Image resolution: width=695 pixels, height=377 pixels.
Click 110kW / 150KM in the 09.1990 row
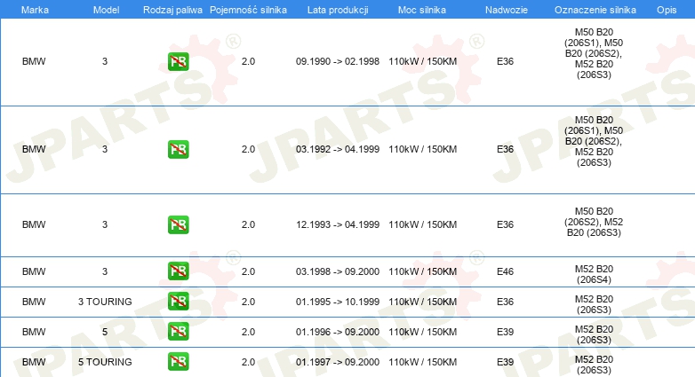tap(423, 61)
